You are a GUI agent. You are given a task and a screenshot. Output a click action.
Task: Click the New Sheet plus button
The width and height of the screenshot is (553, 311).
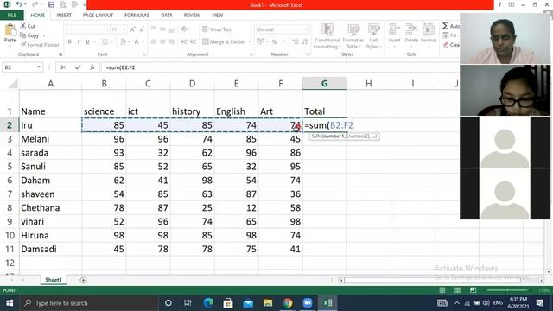pos(83,280)
